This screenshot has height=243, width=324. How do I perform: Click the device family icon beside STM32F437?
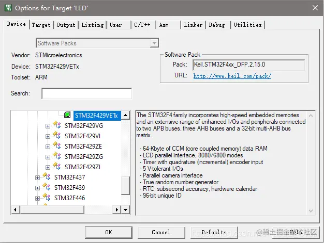point(47,176)
